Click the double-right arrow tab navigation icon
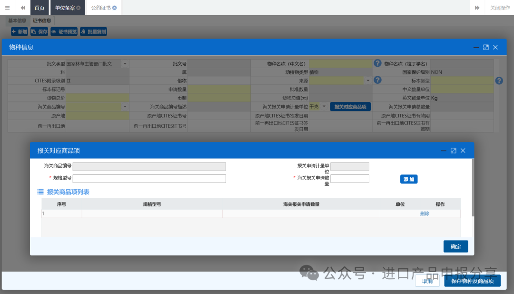This screenshot has height=294, width=514. pos(477,8)
